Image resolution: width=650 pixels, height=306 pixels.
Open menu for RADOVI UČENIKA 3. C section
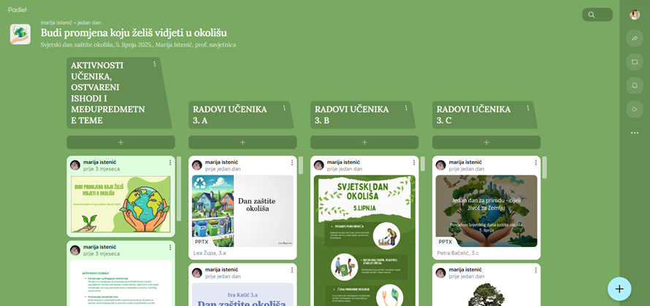coord(528,109)
